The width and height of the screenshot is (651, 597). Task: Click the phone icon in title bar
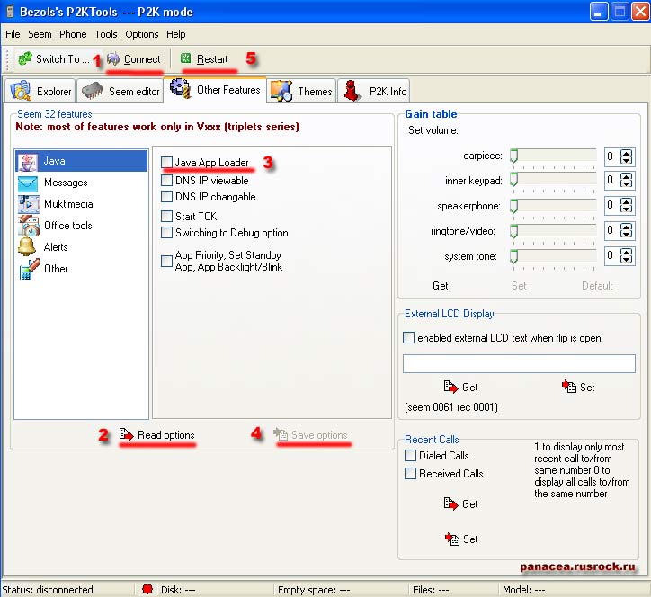(10, 11)
